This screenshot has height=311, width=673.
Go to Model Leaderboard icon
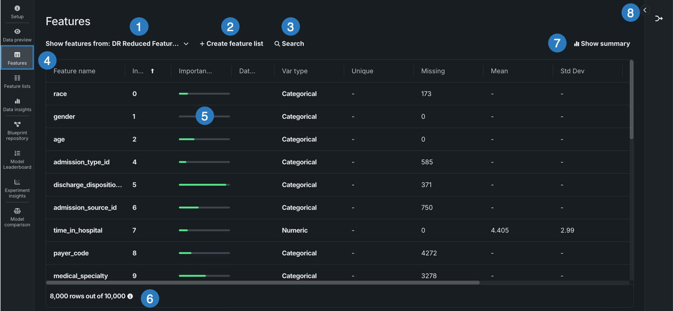click(17, 153)
